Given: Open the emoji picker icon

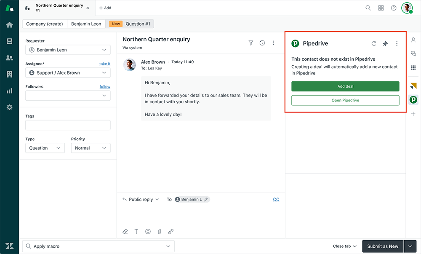Looking at the screenshot, I should 148,231.
